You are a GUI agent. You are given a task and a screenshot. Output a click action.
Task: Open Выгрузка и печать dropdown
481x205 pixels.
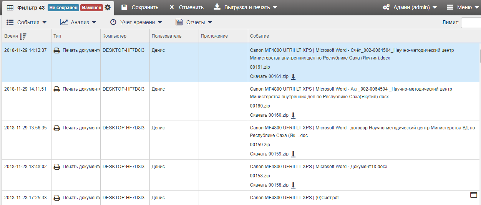(x=245, y=8)
